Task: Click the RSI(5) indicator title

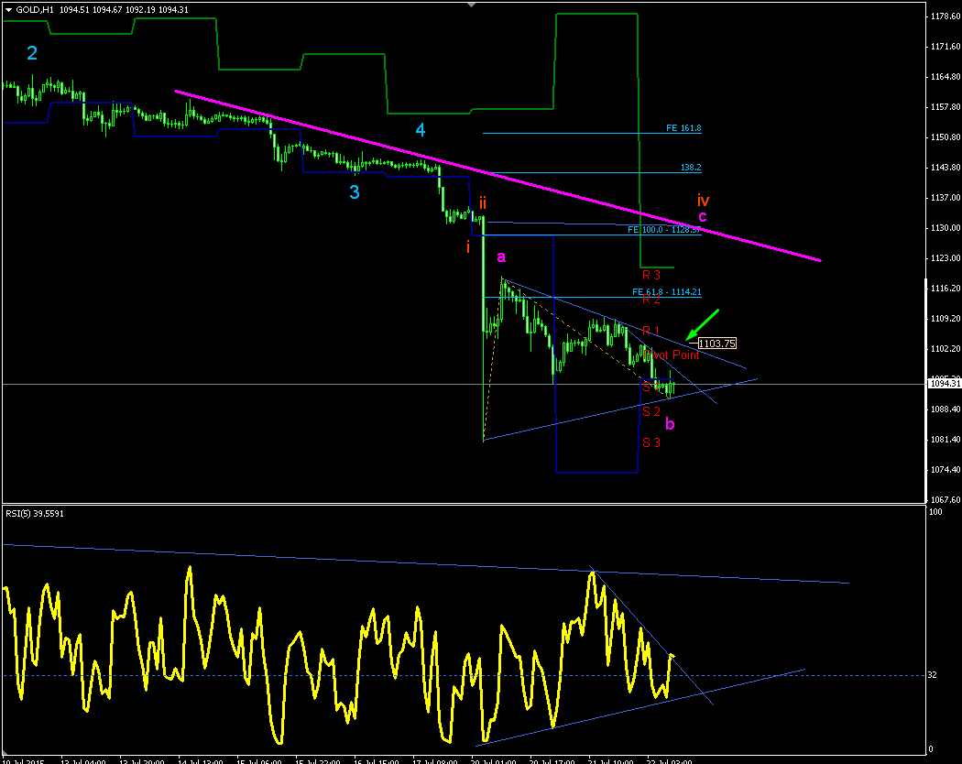Action: [35, 514]
